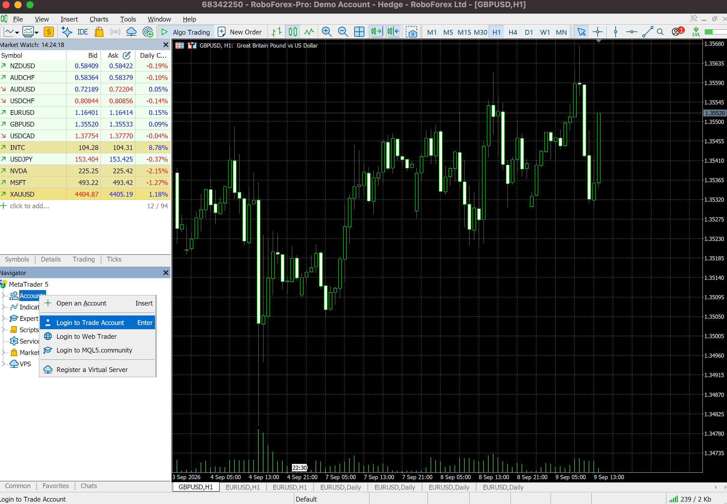Screen dimensions: 727x504
Task: Click 'click to add...' symbol field
Action: [29, 206]
